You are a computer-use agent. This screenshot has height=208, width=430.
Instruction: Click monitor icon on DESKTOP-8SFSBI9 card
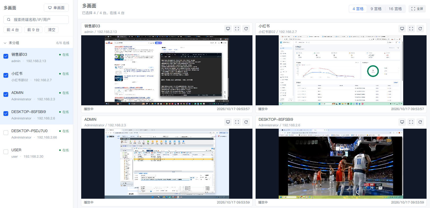(x=402, y=122)
